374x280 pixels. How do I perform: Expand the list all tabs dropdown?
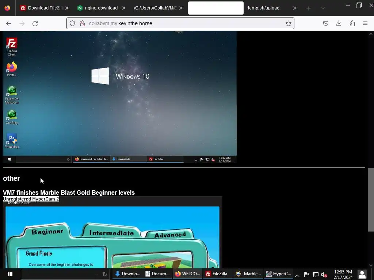[x=323, y=8]
